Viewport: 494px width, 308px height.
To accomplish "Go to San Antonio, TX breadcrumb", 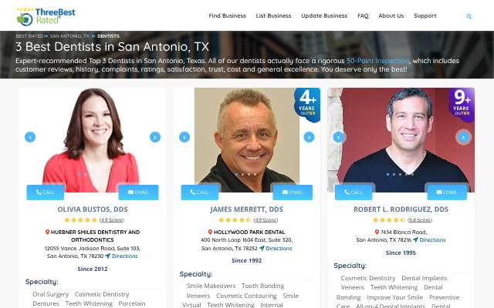I will 69,36.
